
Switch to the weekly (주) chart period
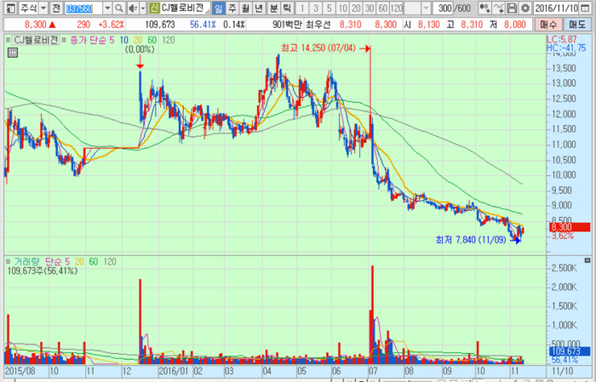[x=233, y=8]
